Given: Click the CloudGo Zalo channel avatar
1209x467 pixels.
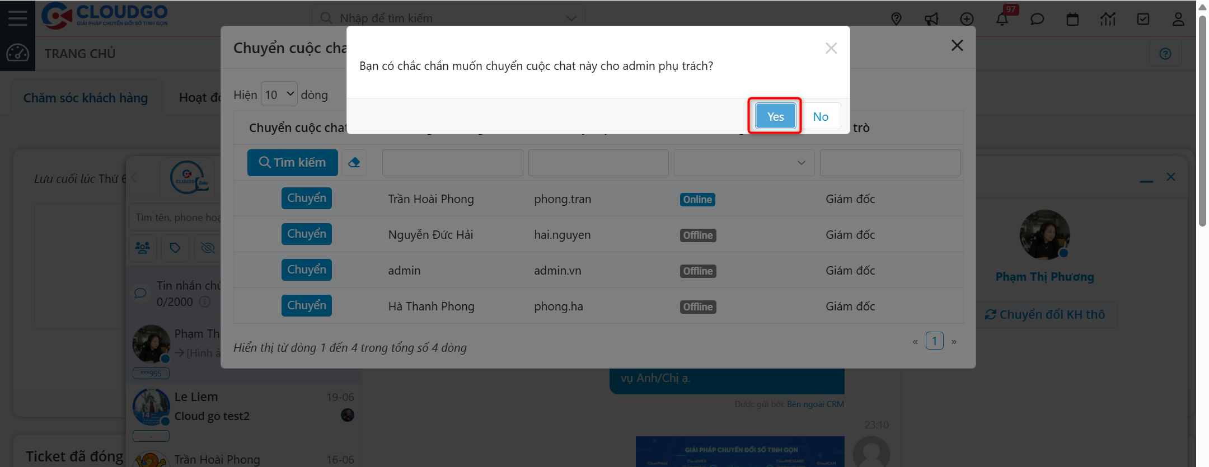Looking at the screenshot, I should pyautogui.click(x=189, y=177).
